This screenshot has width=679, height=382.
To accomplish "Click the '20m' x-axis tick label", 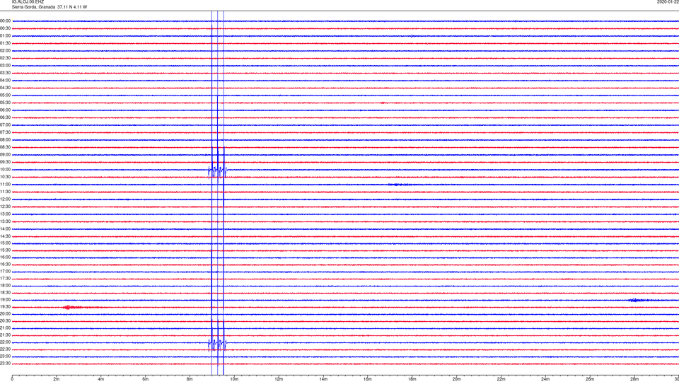I will point(457,379).
